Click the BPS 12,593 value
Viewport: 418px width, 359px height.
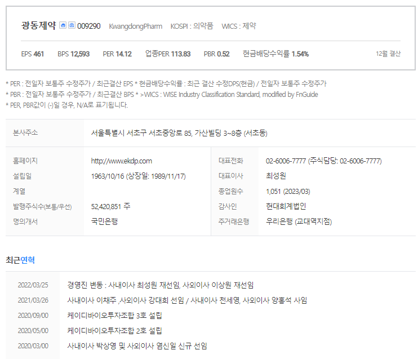[74, 54]
